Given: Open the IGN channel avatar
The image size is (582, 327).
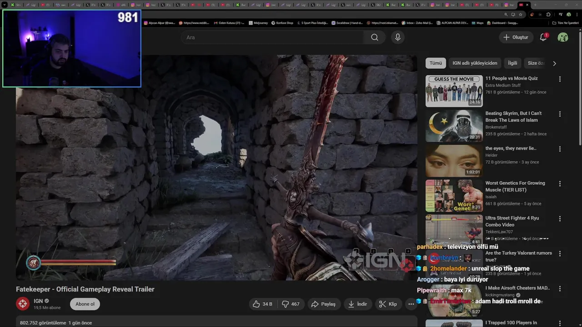Looking at the screenshot, I should [x=23, y=304].
